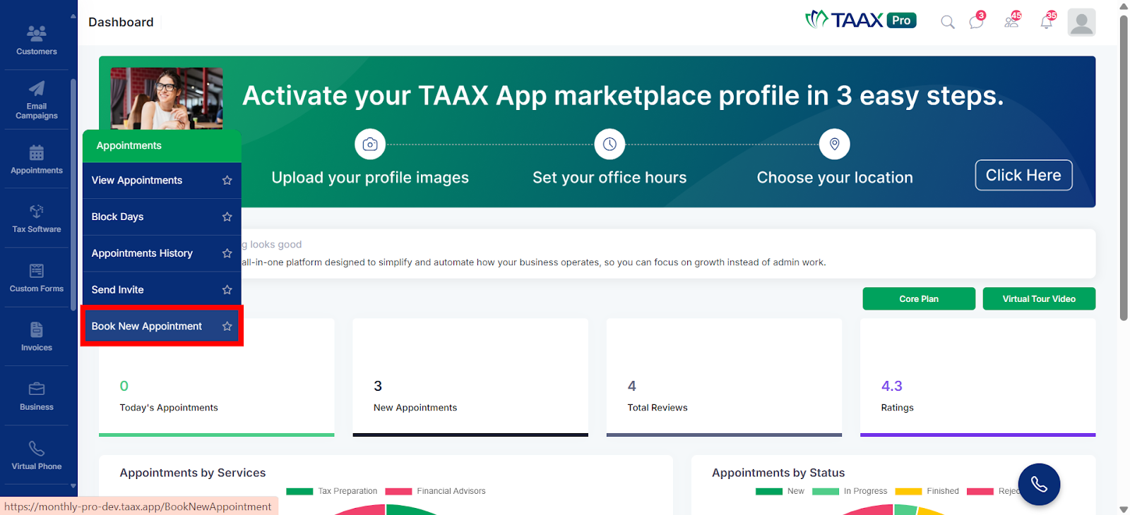Open the Business section in sidebar
The height and width of the screenshot is (515, 1130).
(37, 396)
